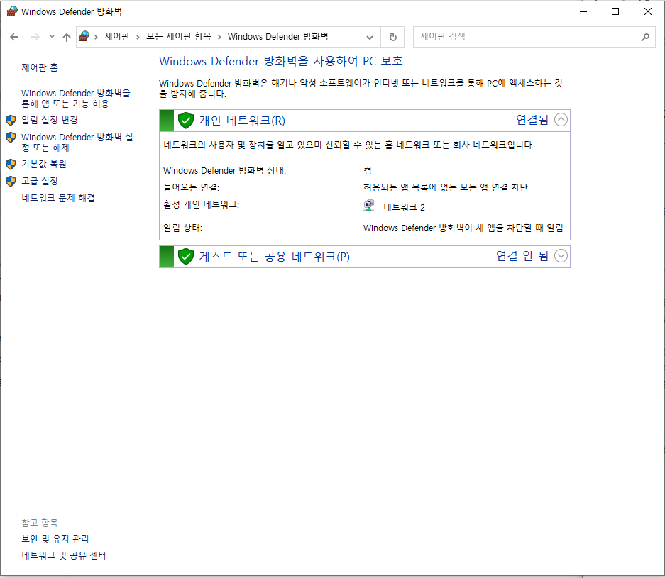The width and height of the screenshot is (665, 578).
Task: Click the 네트워크 2 text
Action: point(404,207)
